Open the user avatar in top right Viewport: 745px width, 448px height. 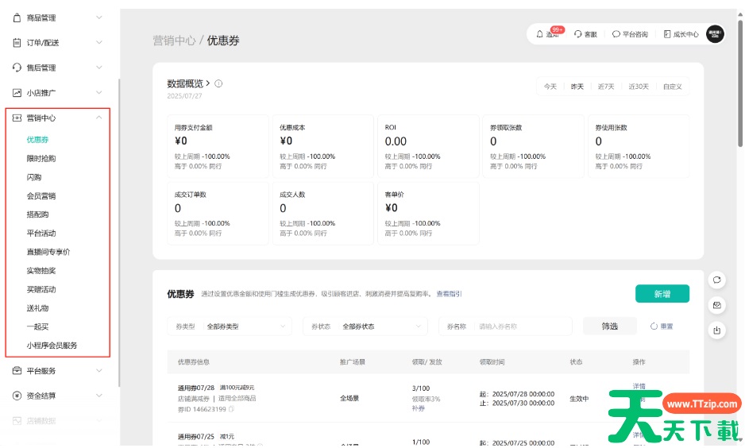(x=715, y=34)
